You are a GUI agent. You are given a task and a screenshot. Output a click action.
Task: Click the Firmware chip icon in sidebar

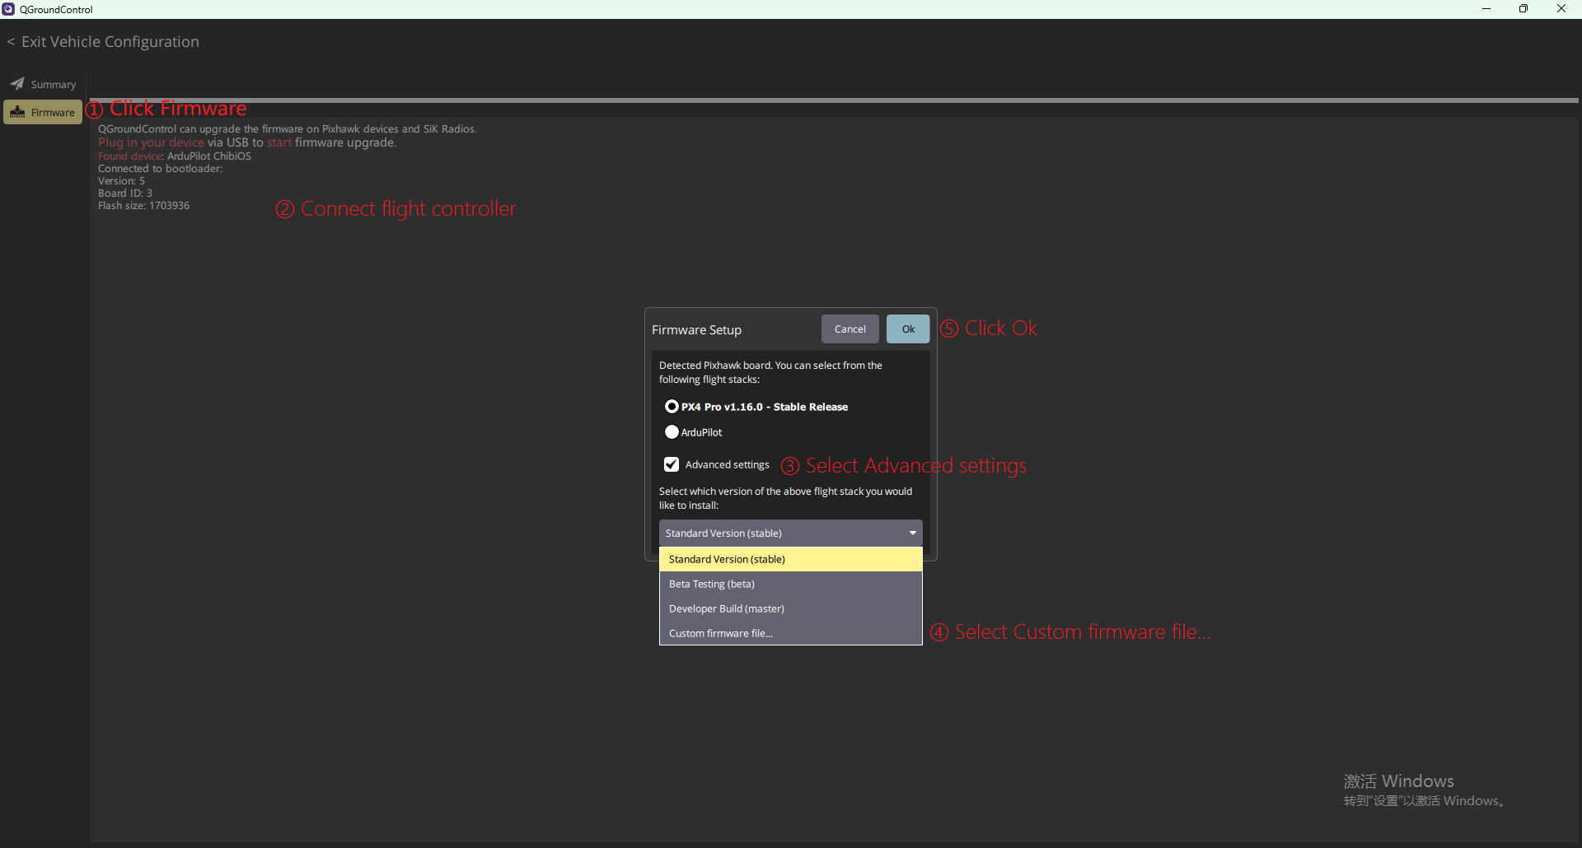click(17, 112)
